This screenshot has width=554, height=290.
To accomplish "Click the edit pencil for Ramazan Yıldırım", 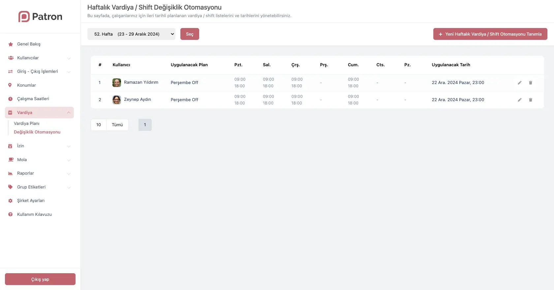I will pos(519,83).
